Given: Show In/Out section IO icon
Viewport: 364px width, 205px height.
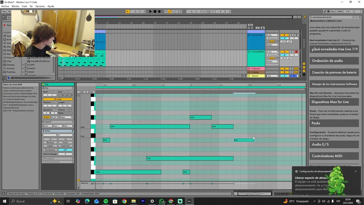Looking at the screenshot, I should [304, 64].
